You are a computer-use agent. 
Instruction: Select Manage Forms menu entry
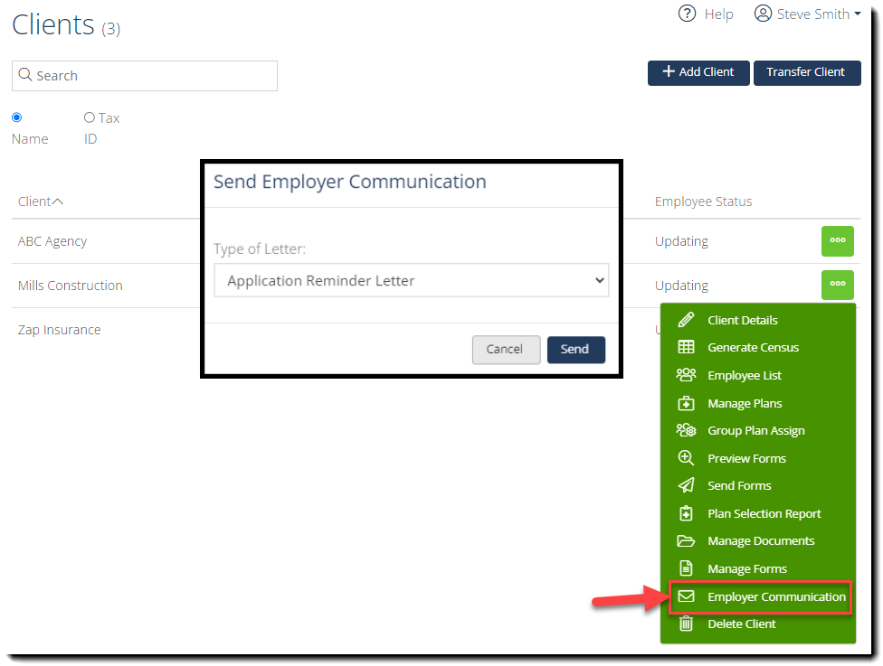tap(758, 568)
